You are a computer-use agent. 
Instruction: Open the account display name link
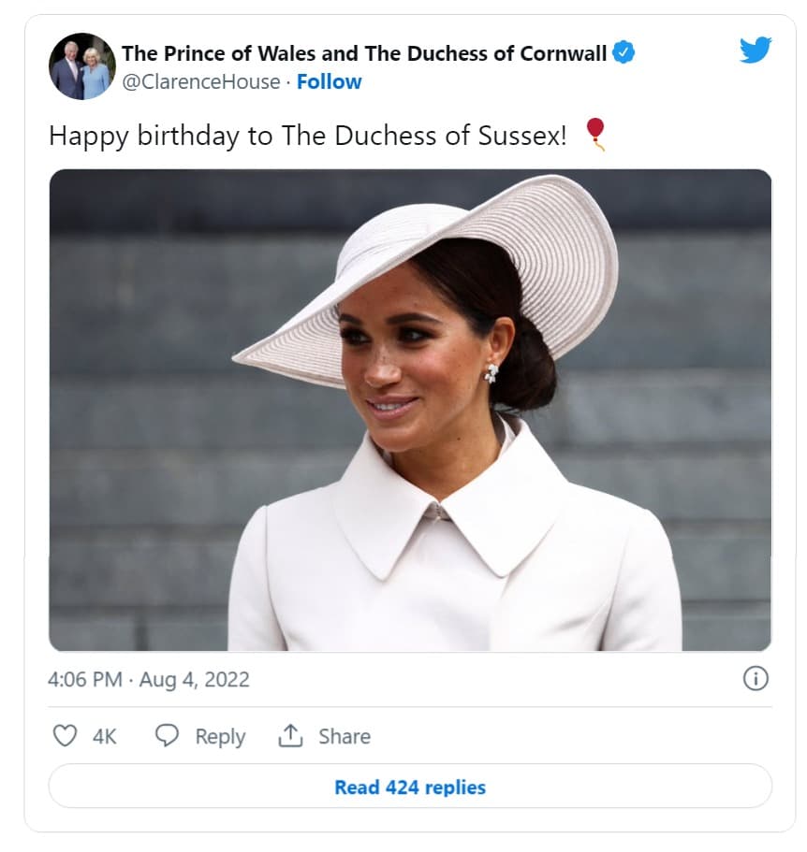click(364, 53)
